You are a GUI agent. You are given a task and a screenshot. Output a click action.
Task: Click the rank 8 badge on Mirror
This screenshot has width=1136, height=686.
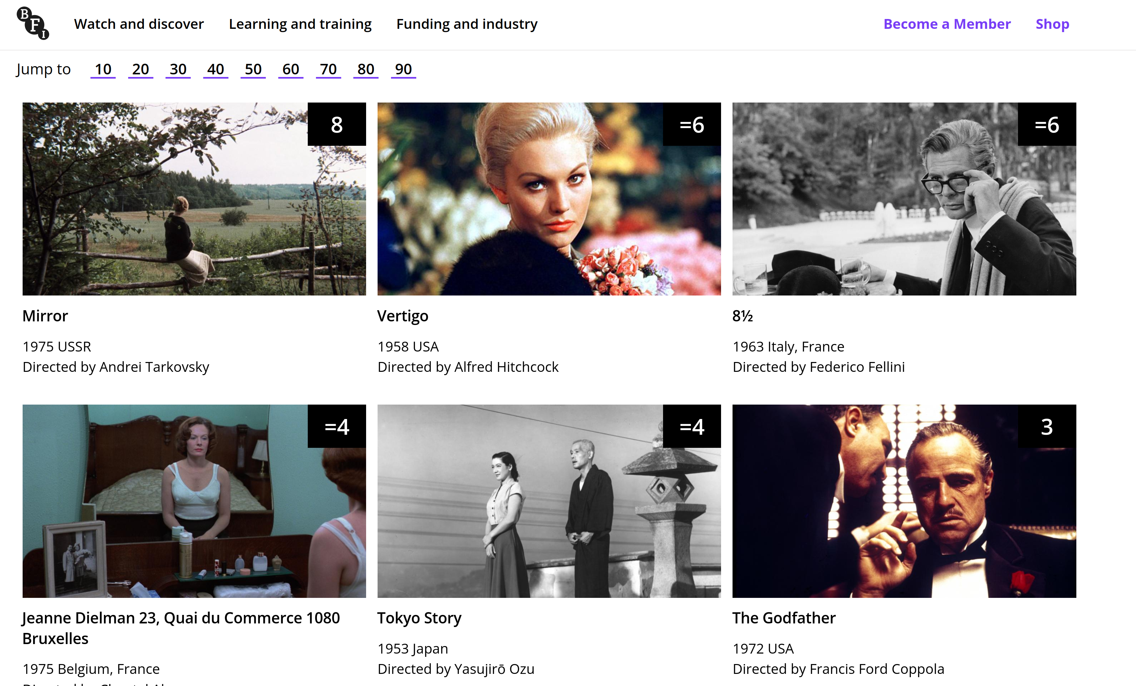coord(337,124)
